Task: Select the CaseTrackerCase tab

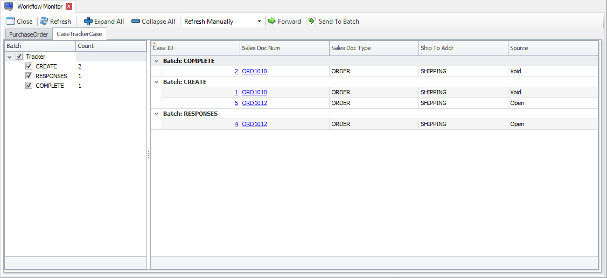Action: 79,34
